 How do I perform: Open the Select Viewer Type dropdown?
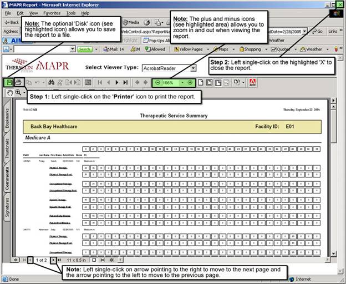pyautogui.click(x=193, y=68)
